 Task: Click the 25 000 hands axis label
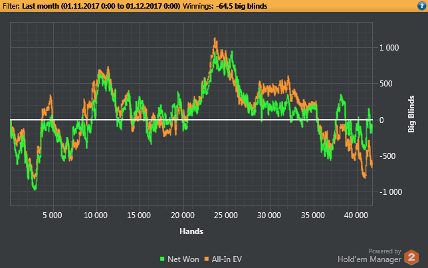(x=226, y=215)
